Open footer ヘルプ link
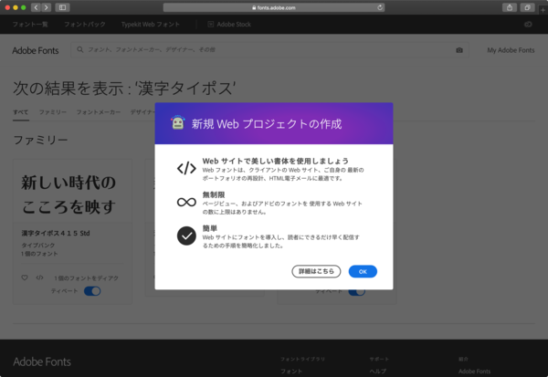 [x=378, y=372]
